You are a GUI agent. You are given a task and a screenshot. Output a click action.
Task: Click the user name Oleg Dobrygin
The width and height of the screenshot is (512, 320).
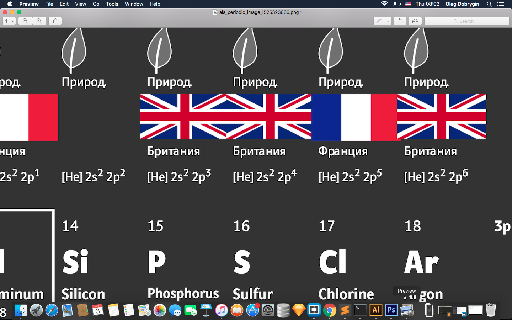tap(462, 4)
